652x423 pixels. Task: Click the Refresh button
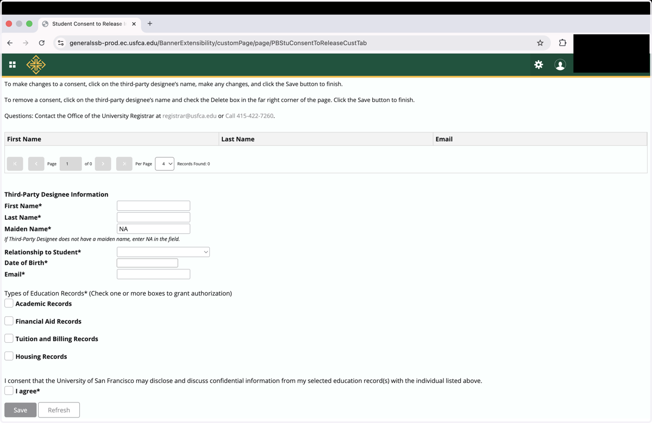[x=59, y=410]
